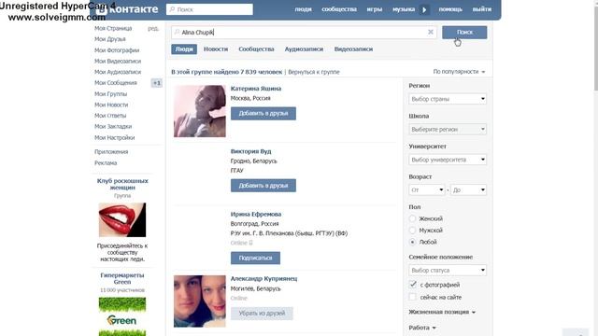Image resolution: width=598 pixels, height=336 pixels.
Task: Open Ирина Ефремова profile name link
Action: tap(256, 214)
